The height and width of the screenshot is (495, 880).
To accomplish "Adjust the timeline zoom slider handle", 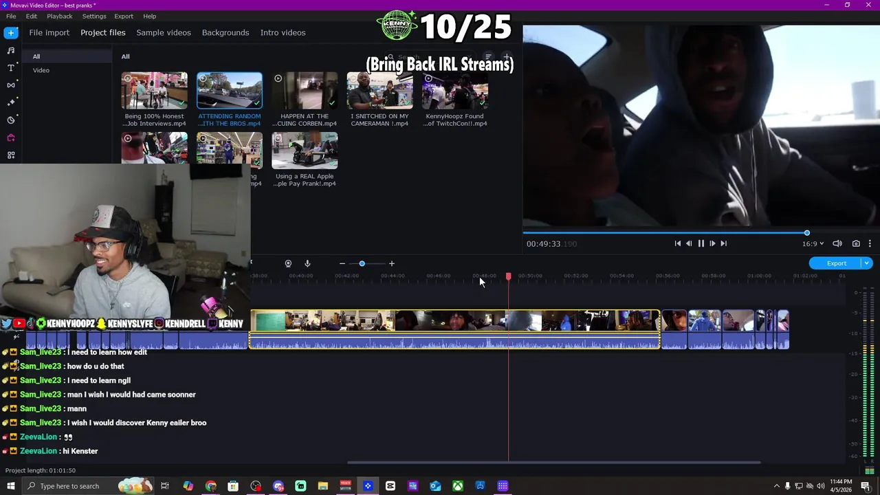I will point(362,263).
